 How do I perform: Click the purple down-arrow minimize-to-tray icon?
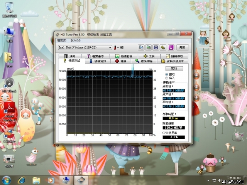171,47
